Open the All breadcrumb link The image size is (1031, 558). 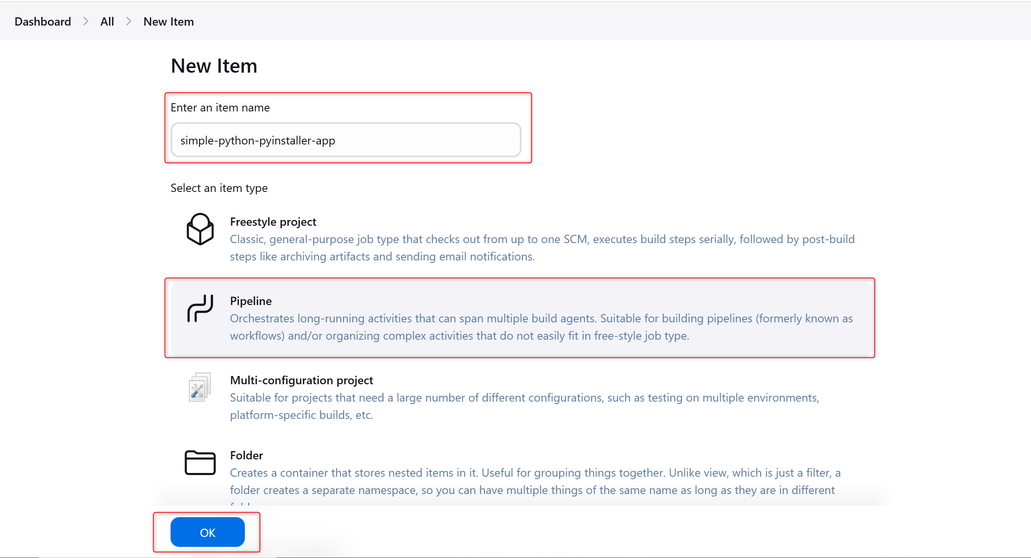[107, 21]
